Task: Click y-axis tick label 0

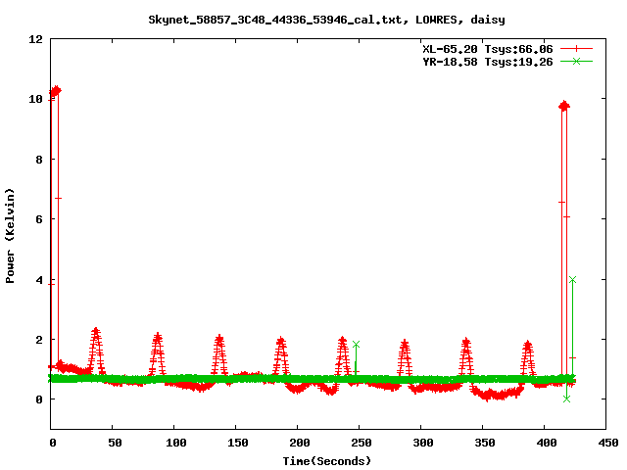Action: coord(39,399)
